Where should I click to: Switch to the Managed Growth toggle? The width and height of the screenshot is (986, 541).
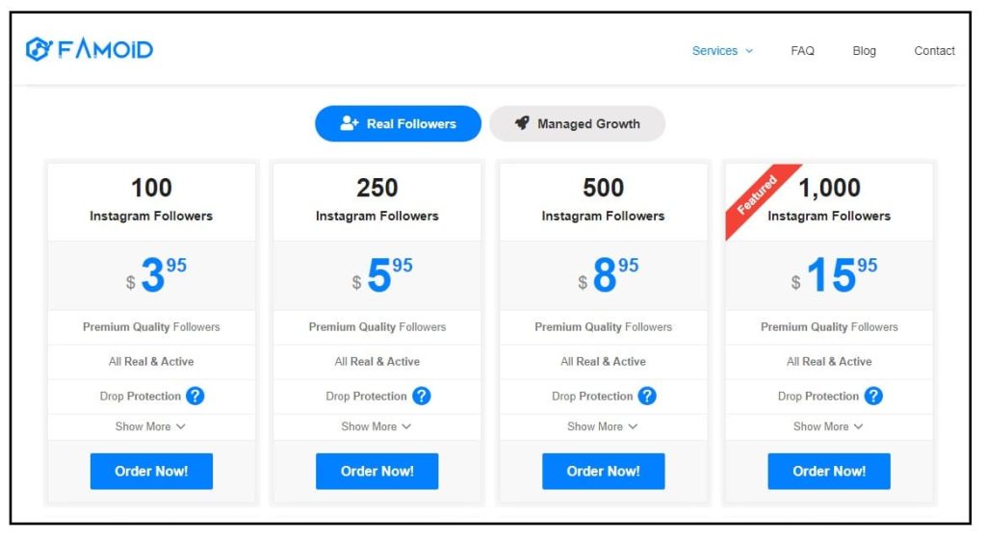(x=578, y=124)
